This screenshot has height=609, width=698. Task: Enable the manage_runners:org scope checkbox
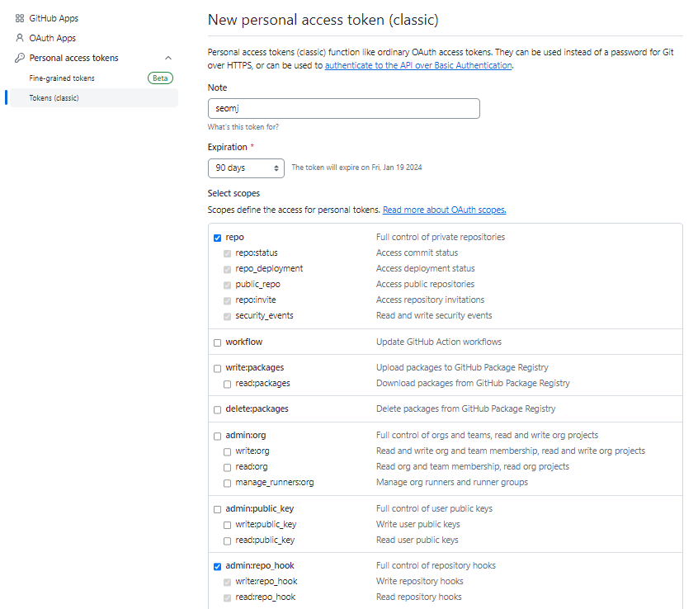point(227,483)
